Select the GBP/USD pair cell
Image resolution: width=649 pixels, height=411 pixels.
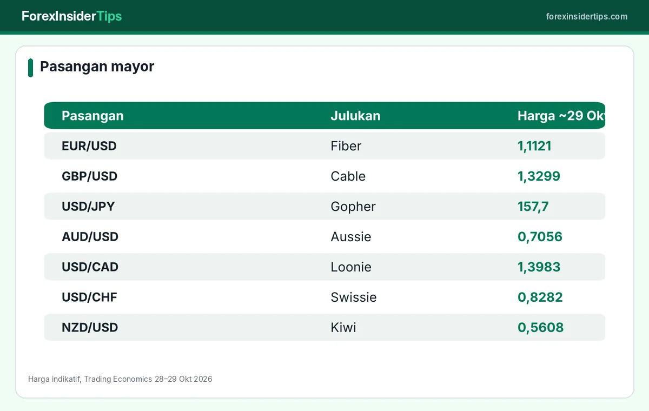coord(89,176)
